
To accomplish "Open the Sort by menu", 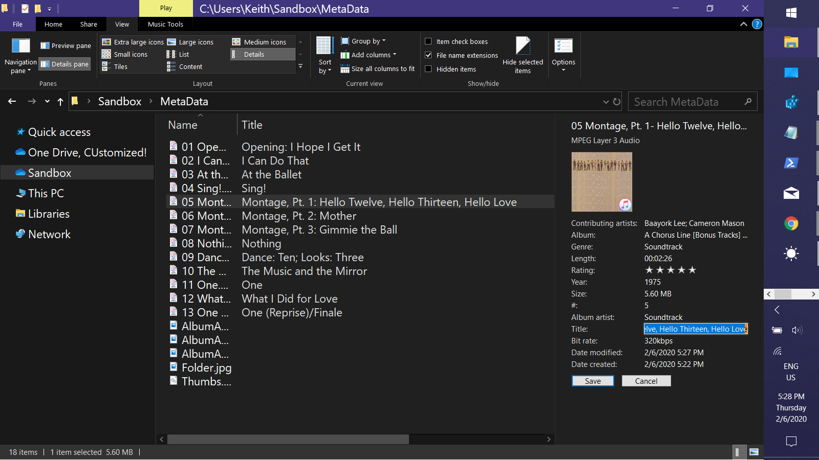I will [x=325, y=55].
